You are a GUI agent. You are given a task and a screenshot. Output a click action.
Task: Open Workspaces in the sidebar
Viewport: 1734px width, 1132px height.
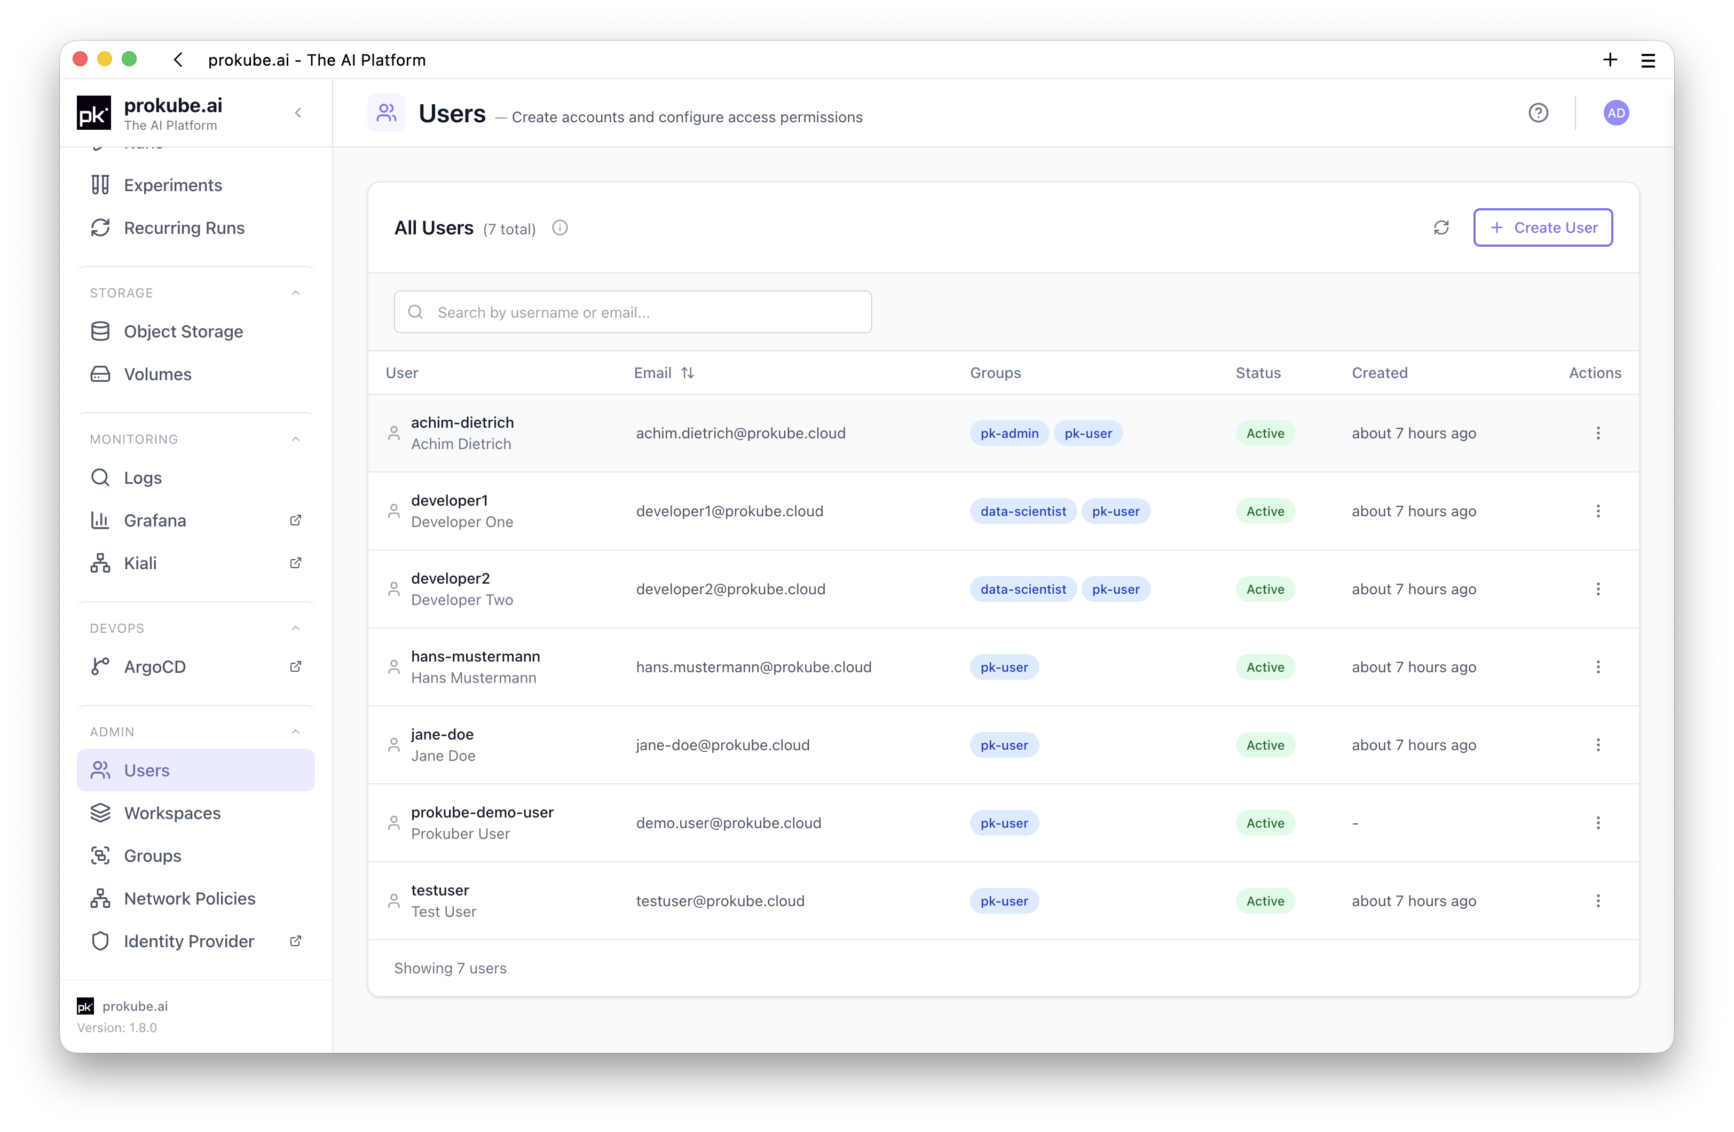point(195,813)
